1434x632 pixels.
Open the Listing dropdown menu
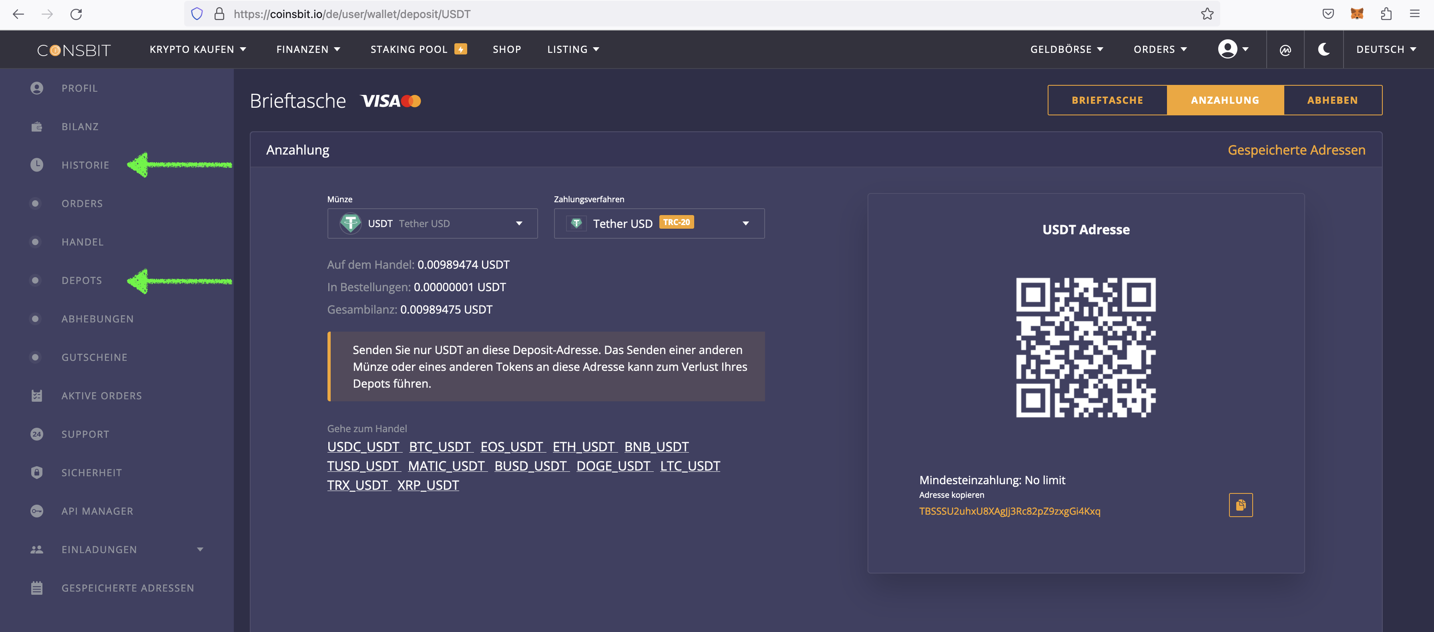point(573,49)
